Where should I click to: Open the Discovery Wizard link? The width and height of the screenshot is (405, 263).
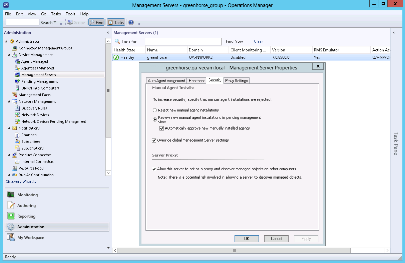pyautogui.click(x=21, y=182)
